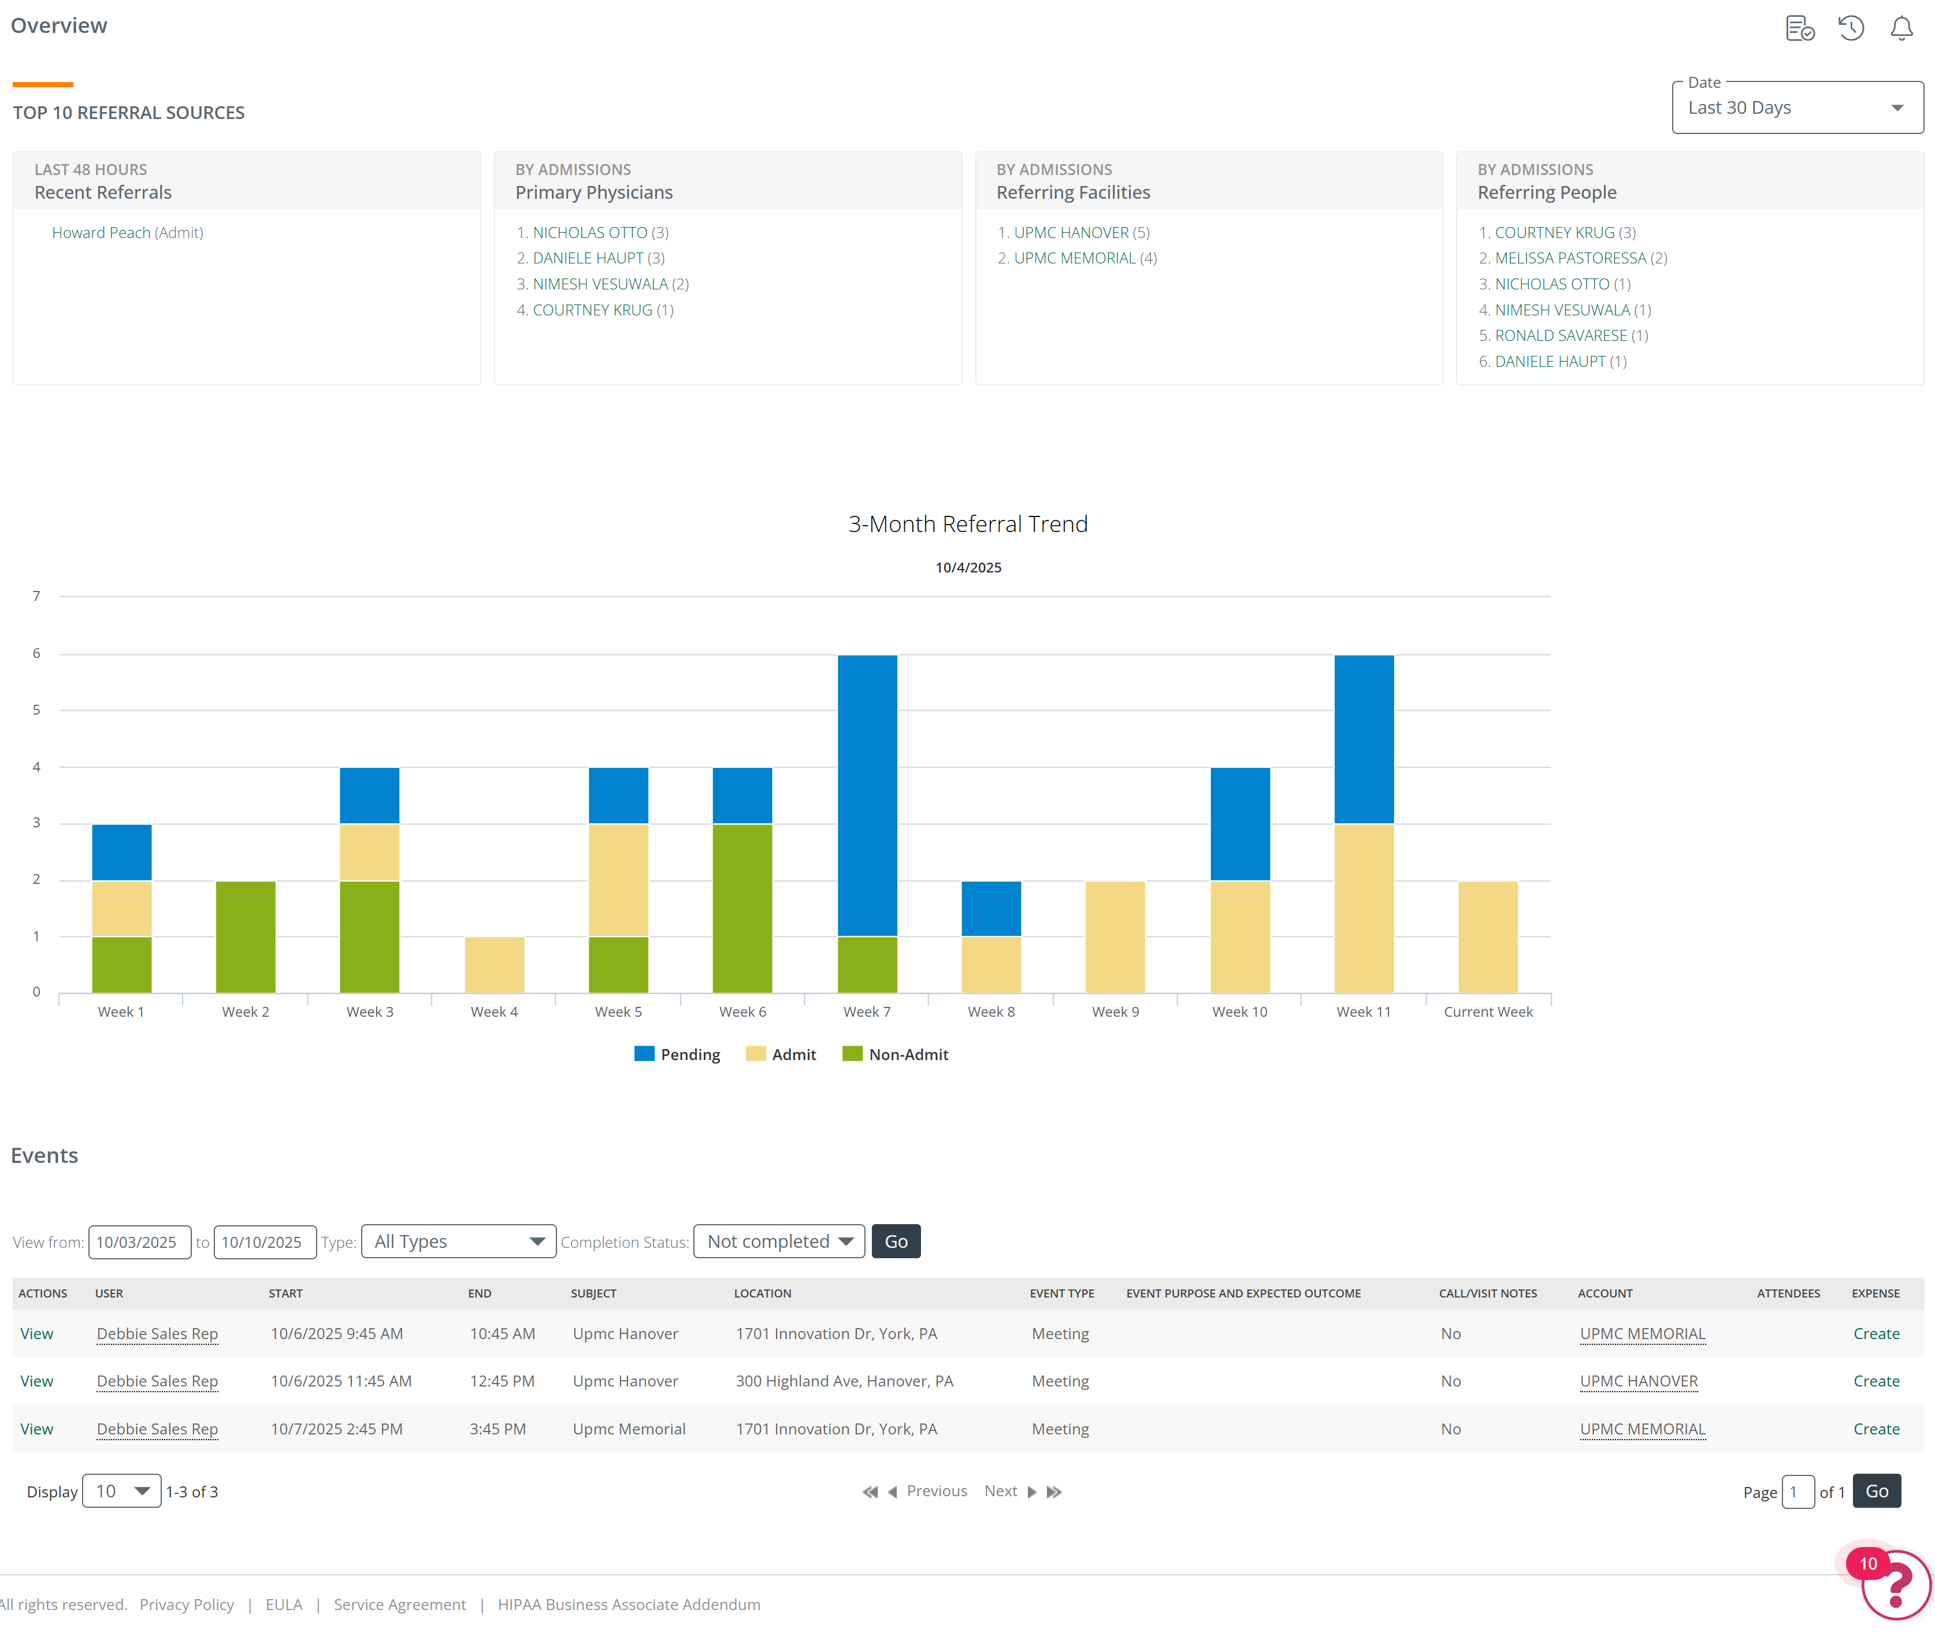View the 10/7/2025 Upmc Memorial event

point(37,1429)
